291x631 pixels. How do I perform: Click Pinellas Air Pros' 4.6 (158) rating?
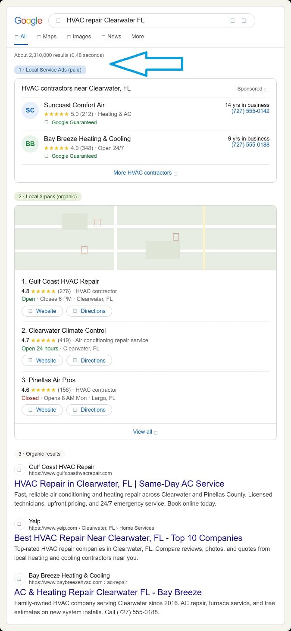(46, 390)
